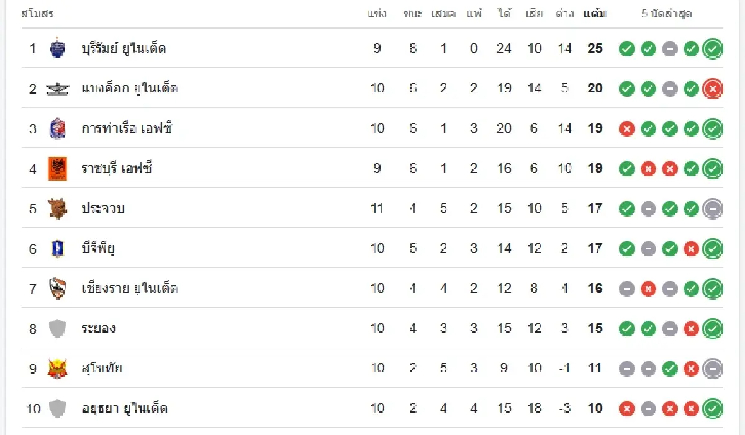Click Bangkok United's latest red loss icon
The width and height of the screenshot is (745, 435).
[x=713, y=89]
